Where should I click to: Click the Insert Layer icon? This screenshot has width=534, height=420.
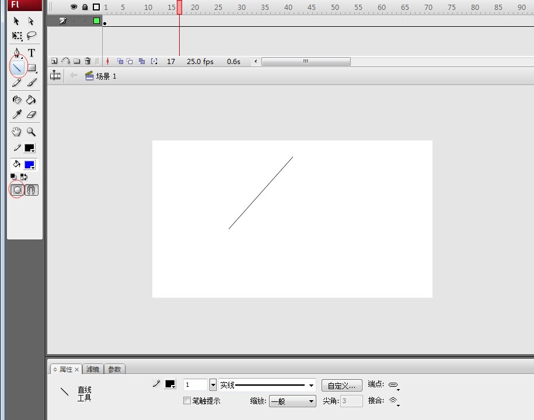pos(54,61)
